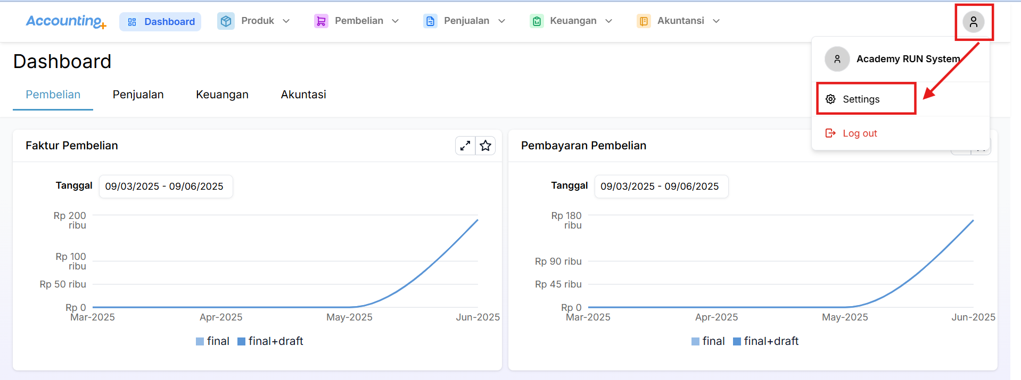This screenshot has height=380, width=1021.
Task: Click the Log out exit icon
Action: (x=830, y=133)
